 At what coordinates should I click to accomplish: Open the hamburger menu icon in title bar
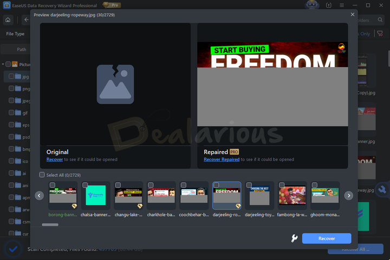coord(342,5)
